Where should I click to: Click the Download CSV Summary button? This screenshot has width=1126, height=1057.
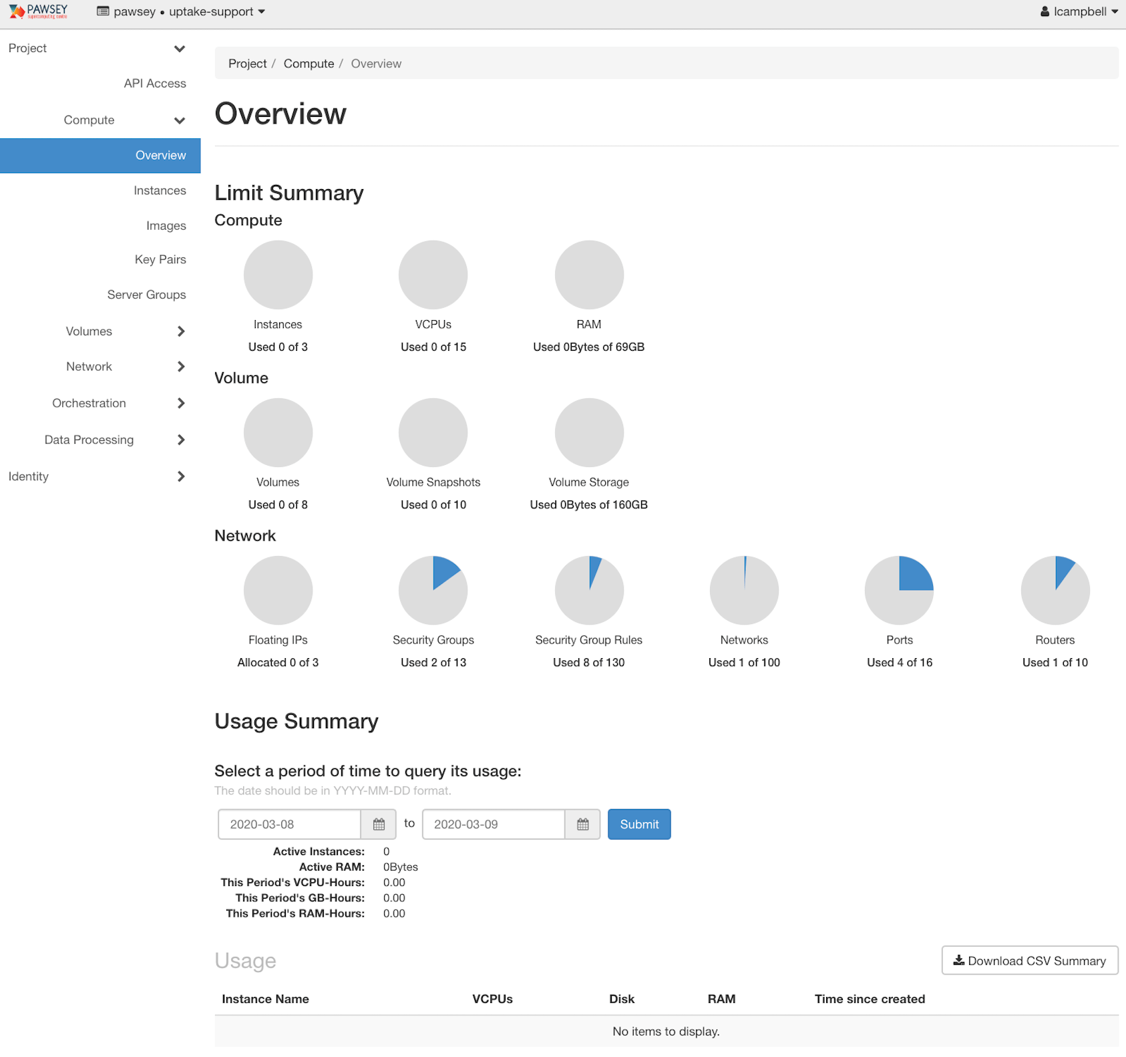point(1029,960)
